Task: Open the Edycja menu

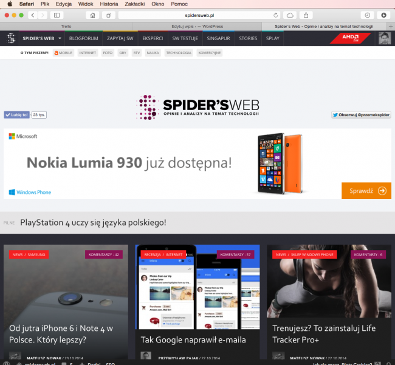Action: pos(64,4)
